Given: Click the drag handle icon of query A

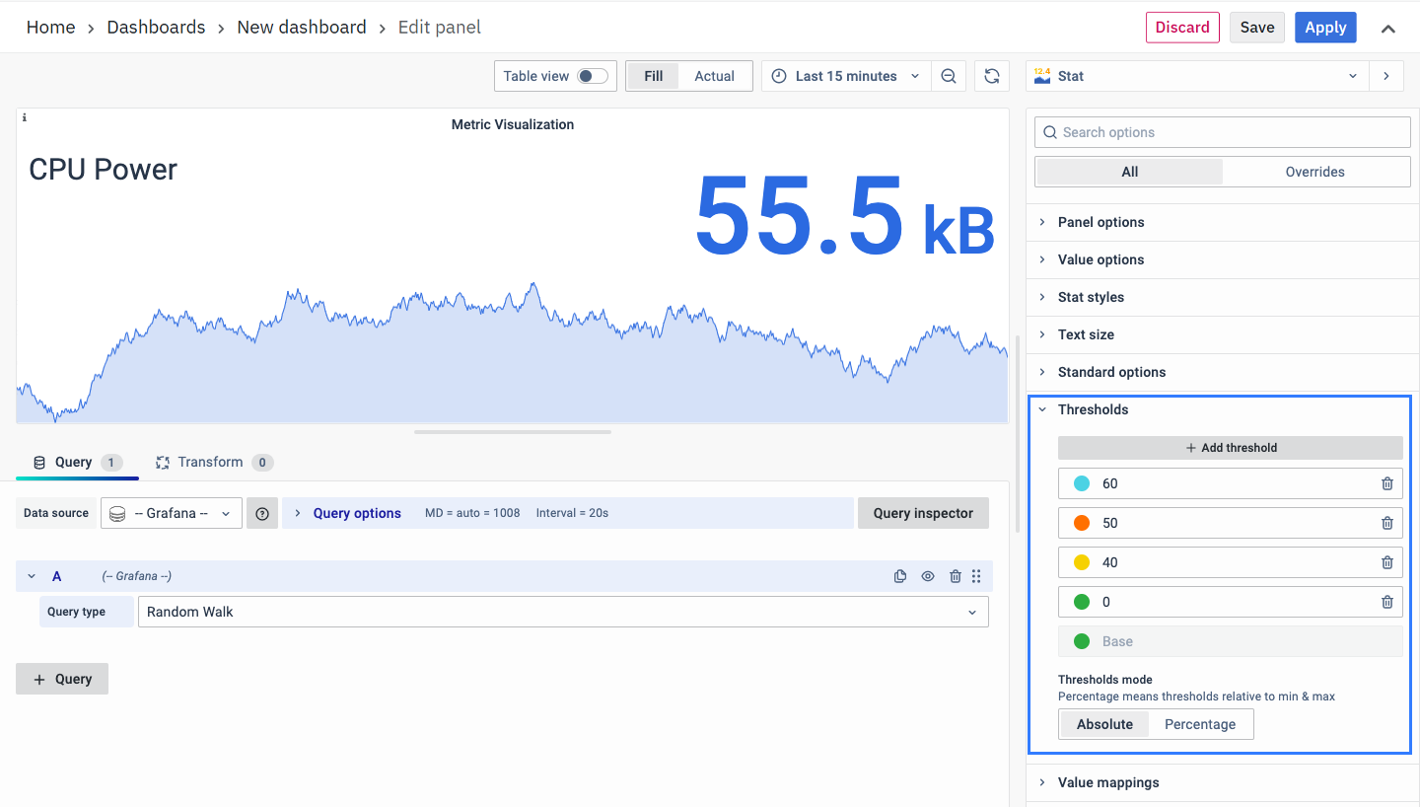Looking at the screenshot, I should click(x=976, y=576).
